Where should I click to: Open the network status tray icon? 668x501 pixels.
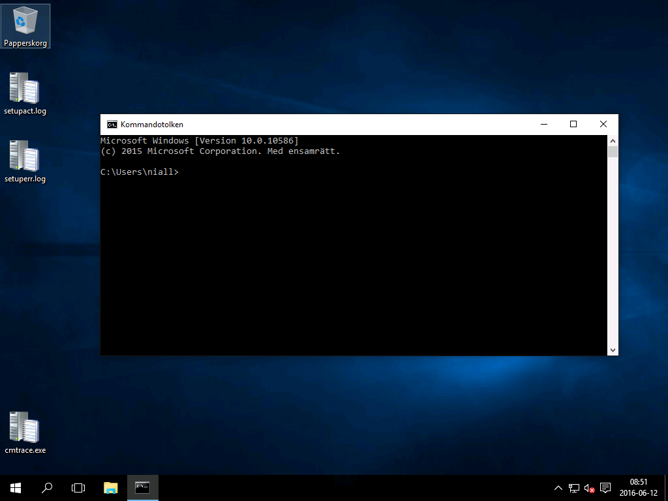click(x=574, y=488)
